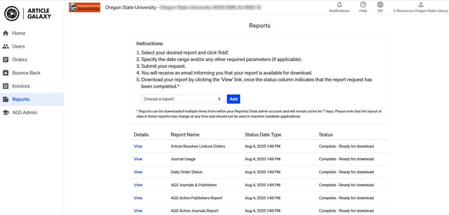Click the Invoices icon in sidebar

coord(6,86)
